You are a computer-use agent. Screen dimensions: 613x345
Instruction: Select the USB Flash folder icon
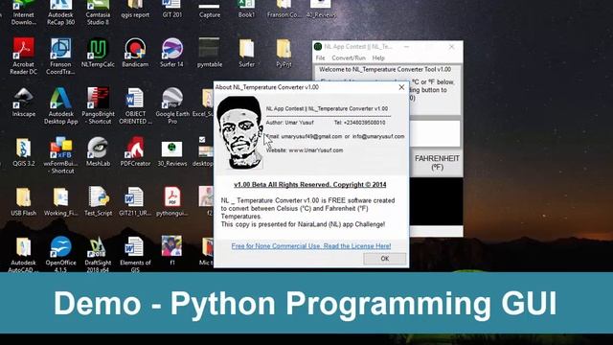click(23, 201)
